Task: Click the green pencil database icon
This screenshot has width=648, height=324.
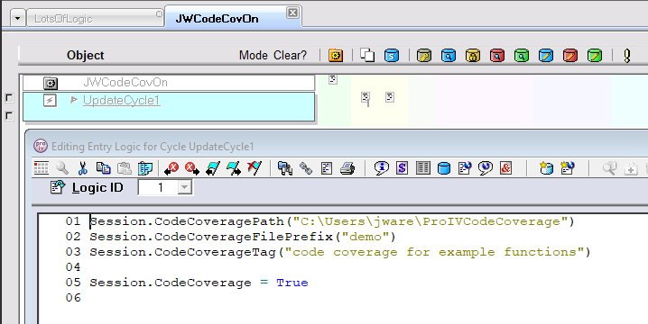Action: (595, 55)
